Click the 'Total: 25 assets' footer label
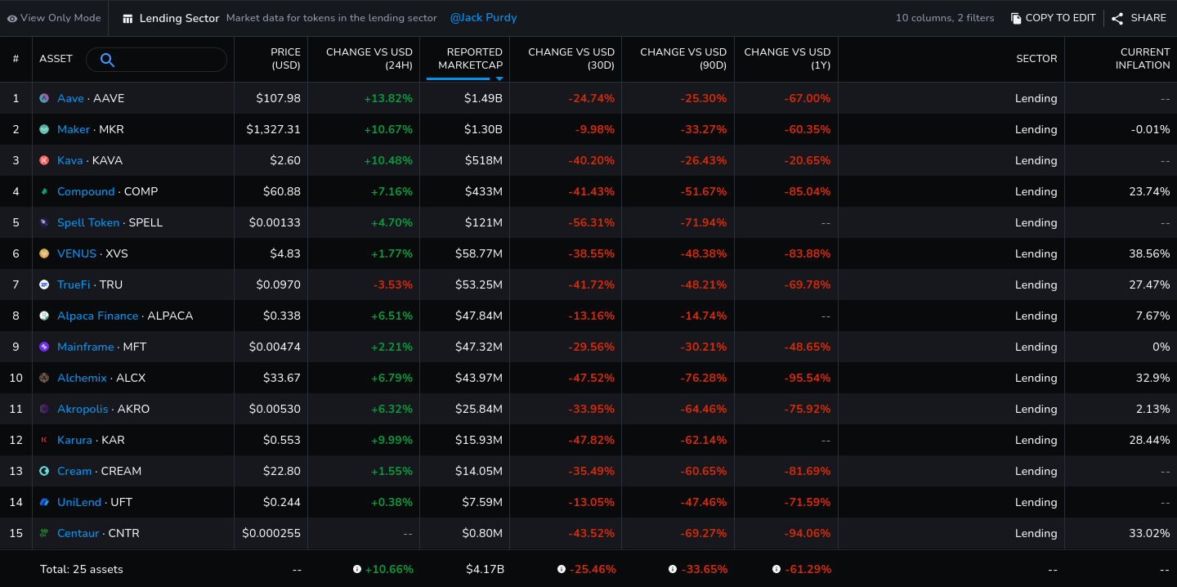 point(82,569)
